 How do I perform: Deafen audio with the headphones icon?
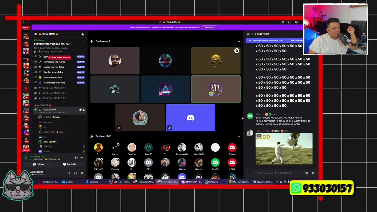[x=75, y=173]
